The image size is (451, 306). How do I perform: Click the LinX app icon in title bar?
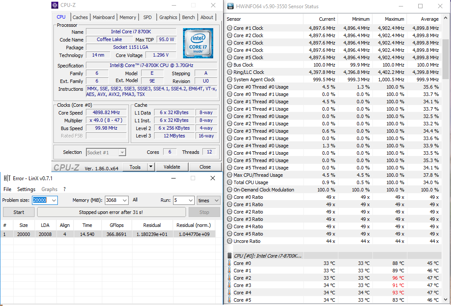(7, 178)
